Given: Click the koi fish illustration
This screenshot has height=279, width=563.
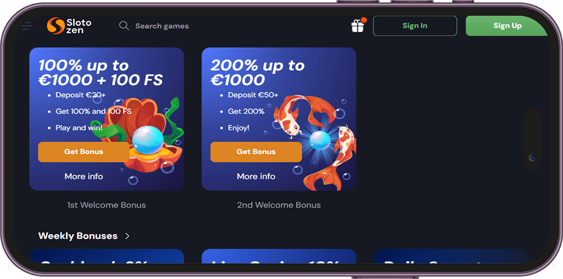Looking at the screenshot, I should pyautogui.click(x=316, y=140).
